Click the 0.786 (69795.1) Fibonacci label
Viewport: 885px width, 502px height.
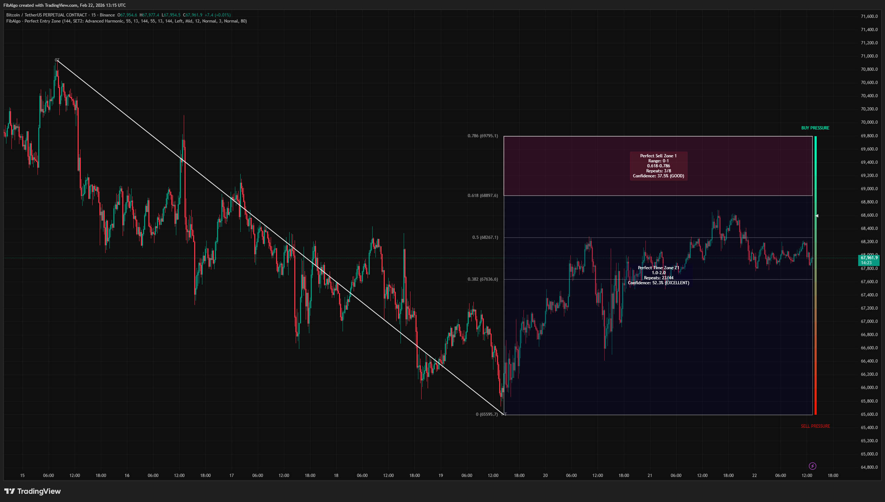coord(482,136)
